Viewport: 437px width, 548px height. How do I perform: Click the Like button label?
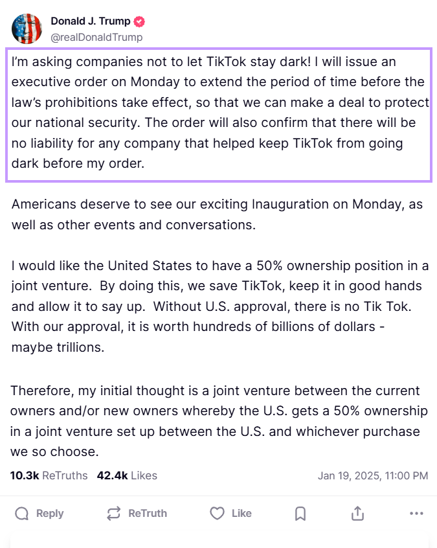tap(241, 514)
